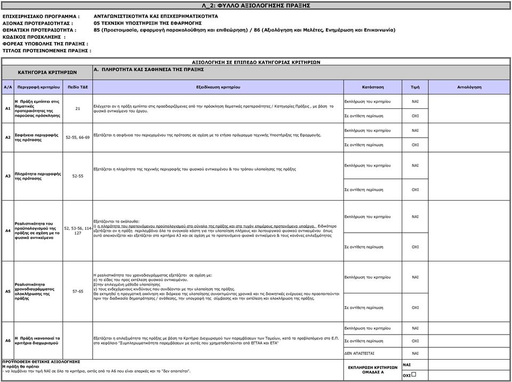Select row identifier cell 'A3'

coord(8,176)
